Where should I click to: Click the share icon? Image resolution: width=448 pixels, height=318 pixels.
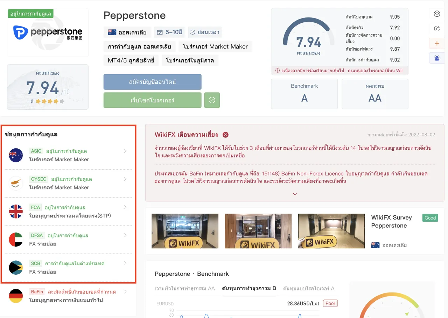(x=436, y=29)
